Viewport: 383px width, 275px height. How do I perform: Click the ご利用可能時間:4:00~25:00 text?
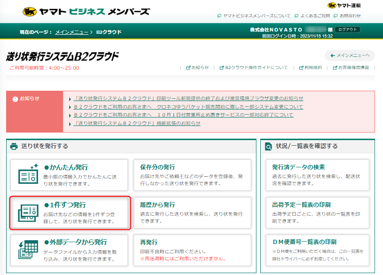(44, 68)
